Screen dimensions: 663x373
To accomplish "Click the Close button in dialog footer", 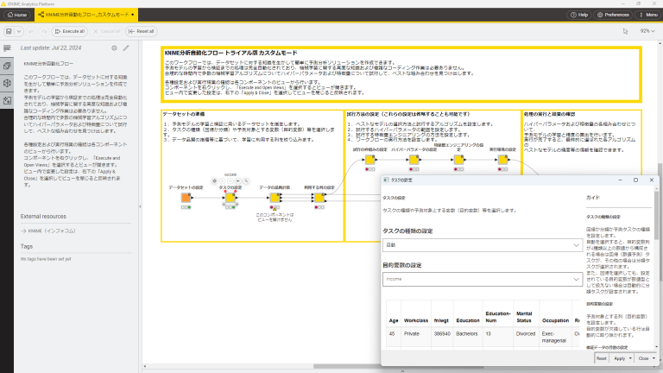I will click(x=643, y=358).
